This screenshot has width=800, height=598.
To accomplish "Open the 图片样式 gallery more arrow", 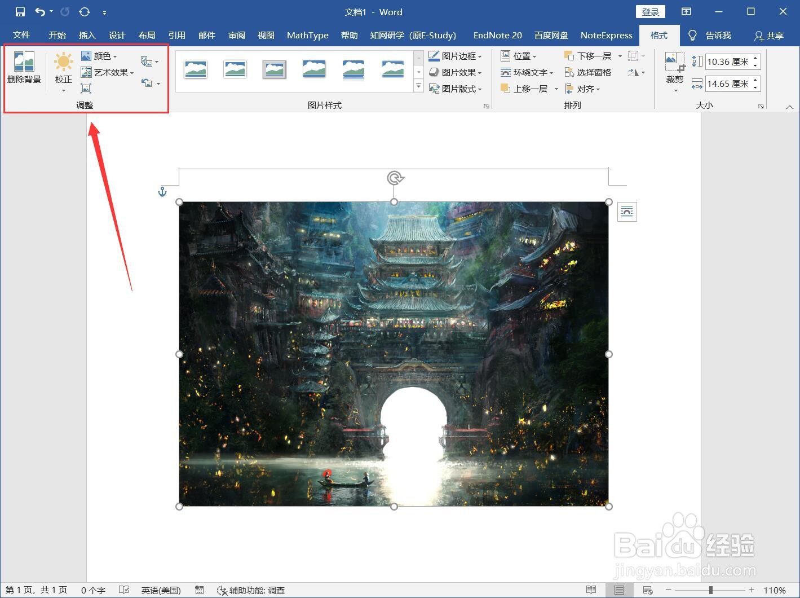I will coord(418,86).
